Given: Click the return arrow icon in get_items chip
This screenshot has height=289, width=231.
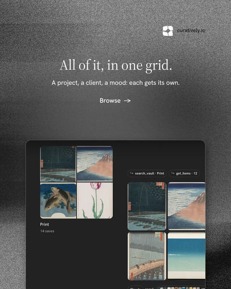Looking at the screenshot, I should [x=173, y=173].
